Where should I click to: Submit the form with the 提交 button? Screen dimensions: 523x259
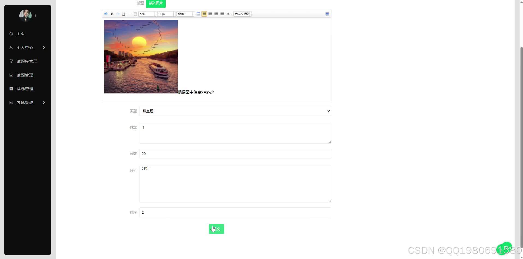(216, 229)
